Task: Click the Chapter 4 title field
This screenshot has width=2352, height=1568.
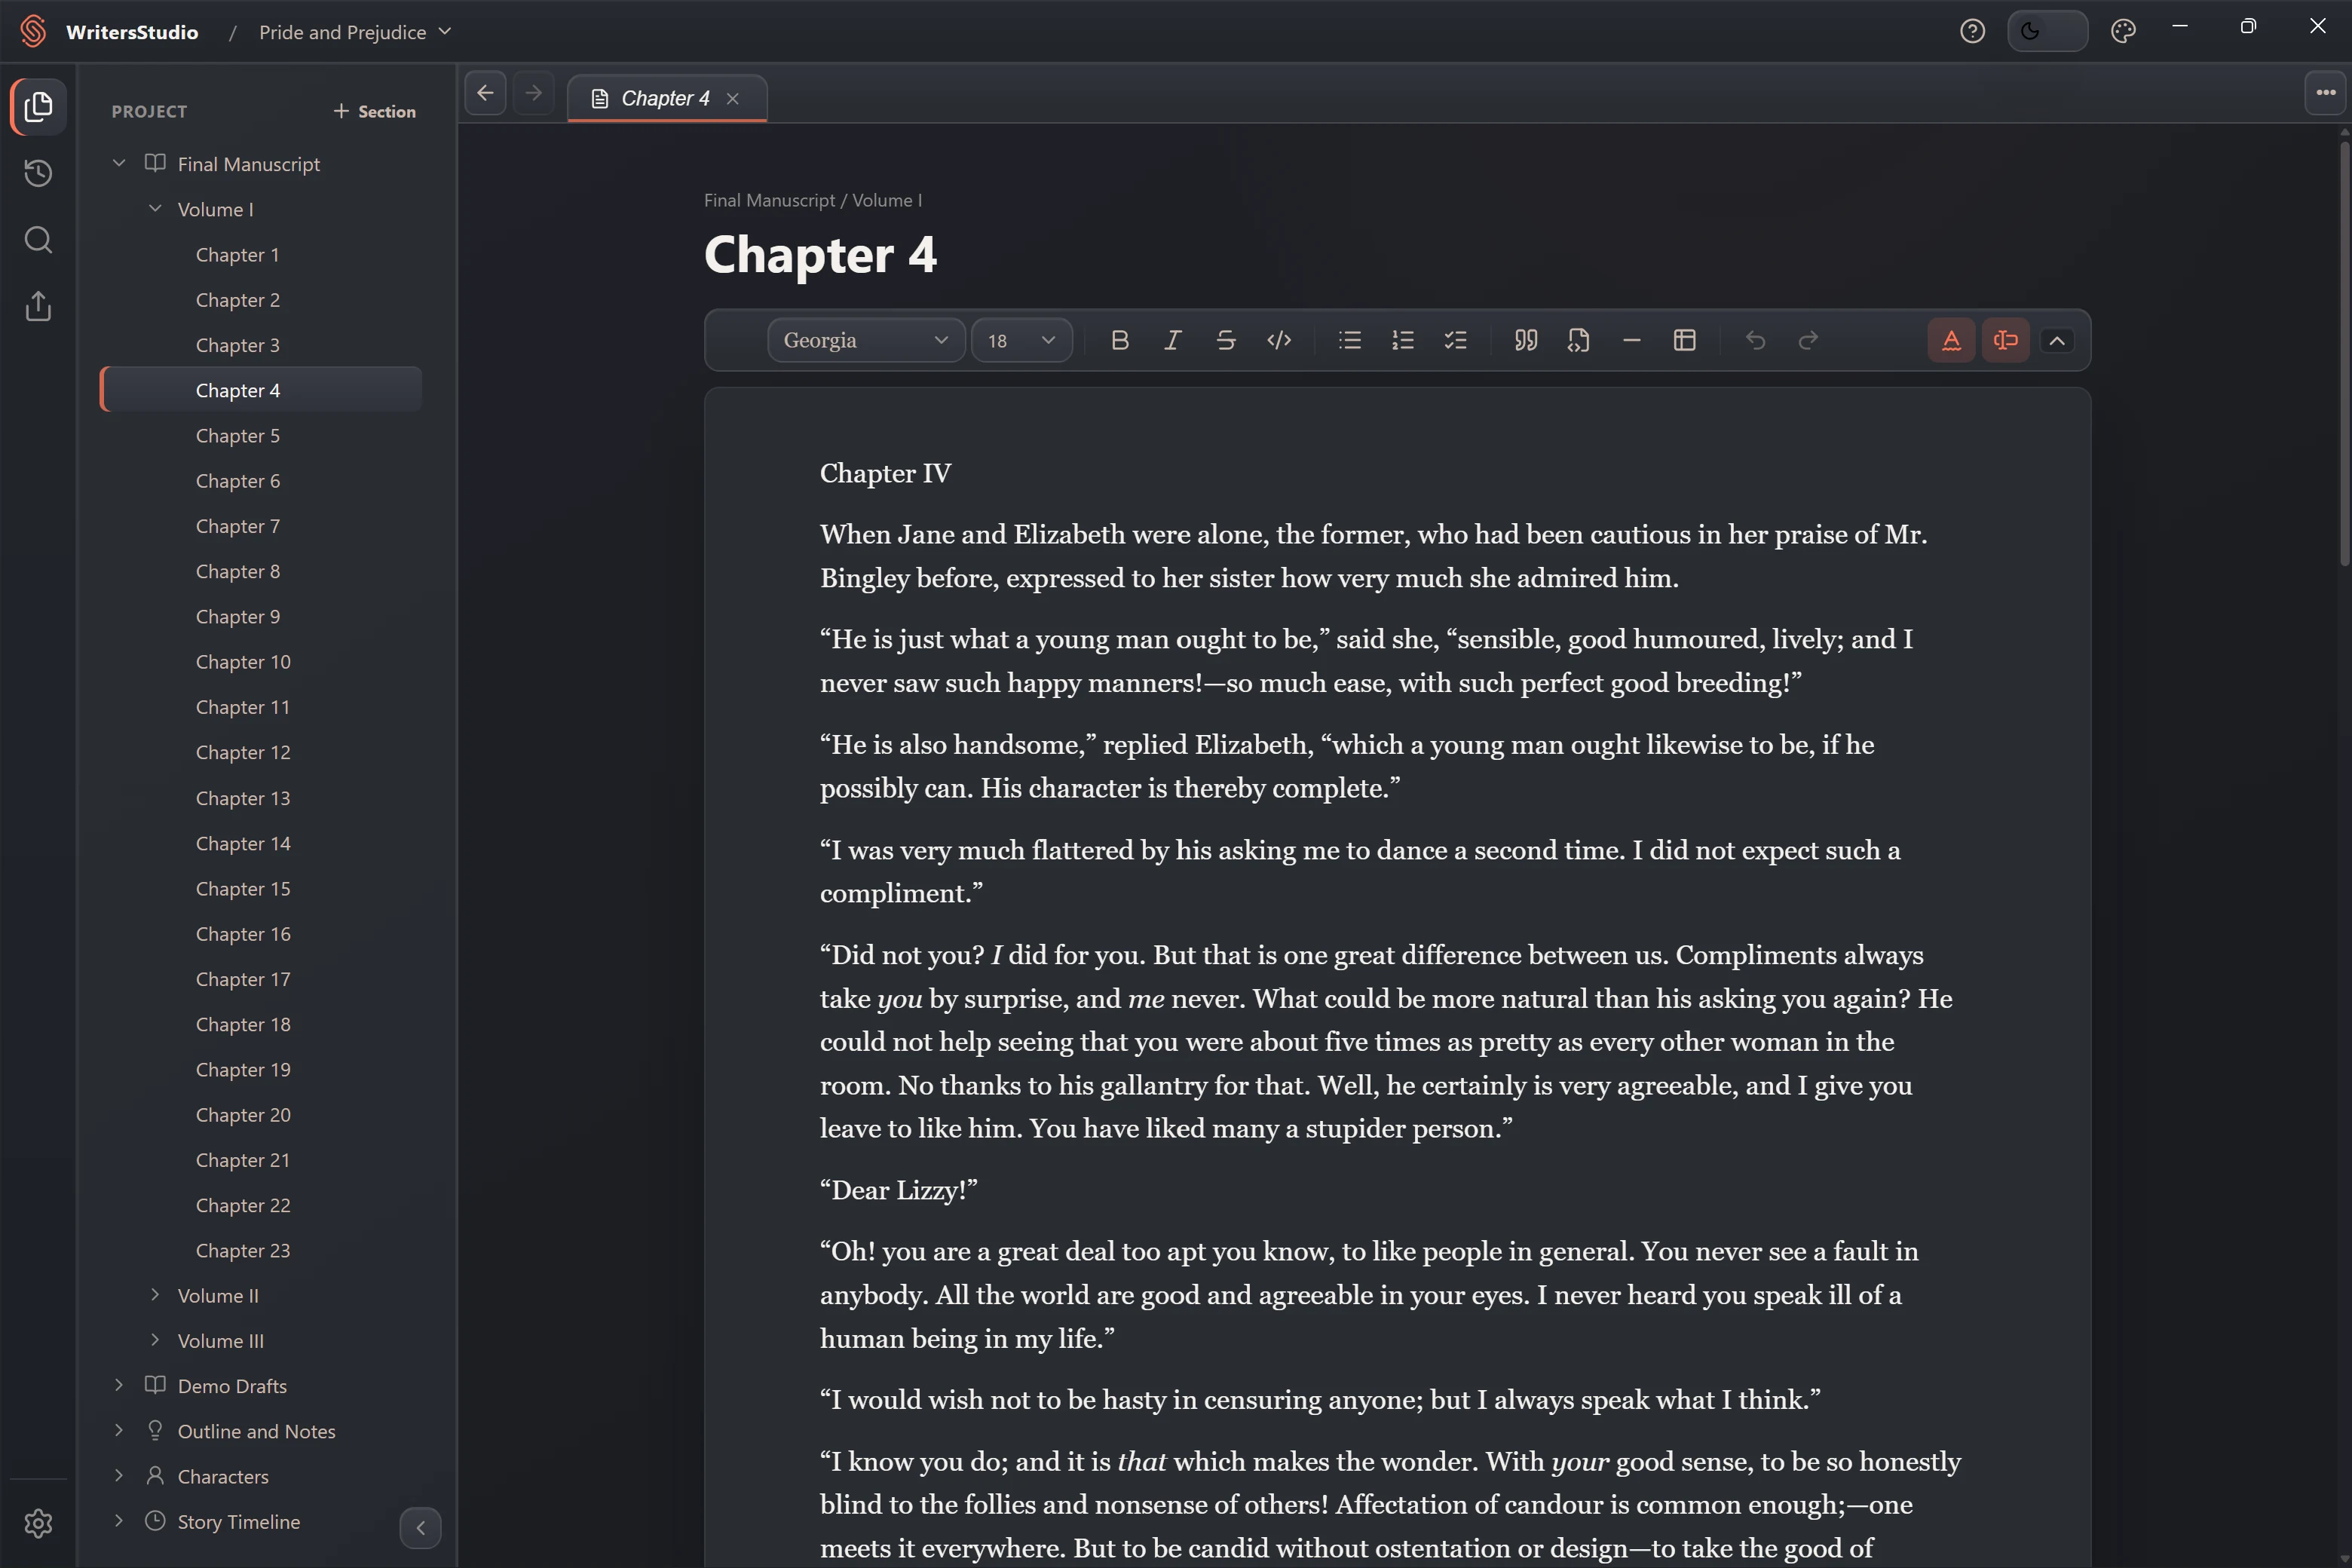Action: tap(821, 255)
